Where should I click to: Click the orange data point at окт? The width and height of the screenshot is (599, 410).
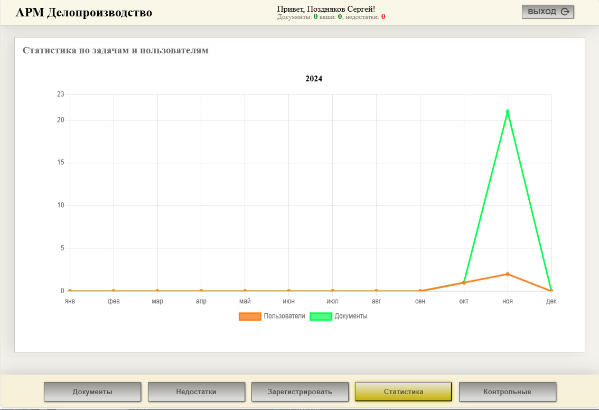tap(464, 282)
